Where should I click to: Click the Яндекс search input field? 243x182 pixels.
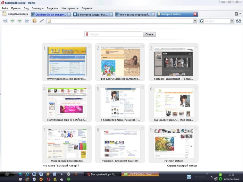(115, 34)
